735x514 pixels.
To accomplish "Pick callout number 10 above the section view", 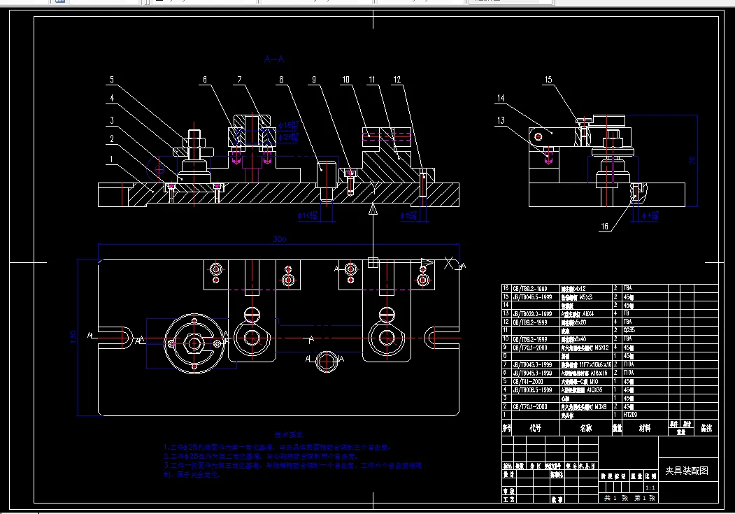I will coord(346,80).
